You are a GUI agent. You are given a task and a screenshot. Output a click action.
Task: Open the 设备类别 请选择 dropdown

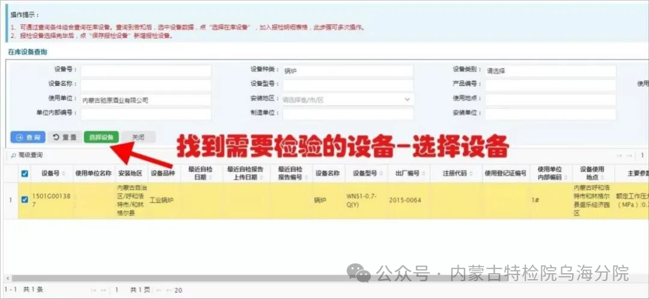click(550, 71)
